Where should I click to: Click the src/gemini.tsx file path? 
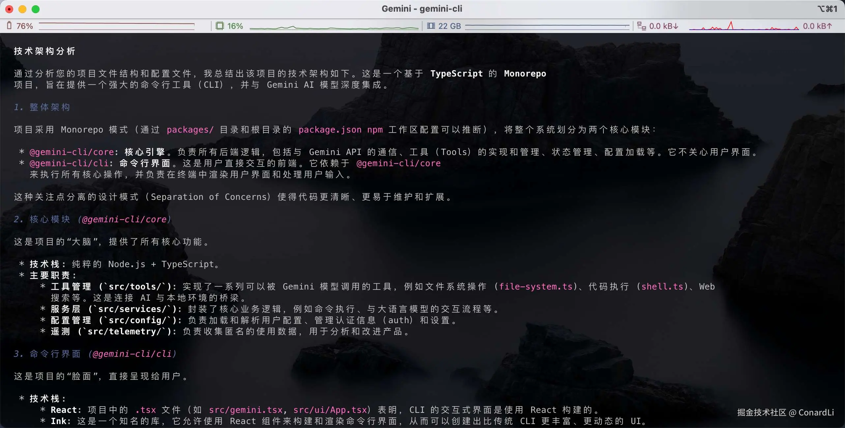246,410
